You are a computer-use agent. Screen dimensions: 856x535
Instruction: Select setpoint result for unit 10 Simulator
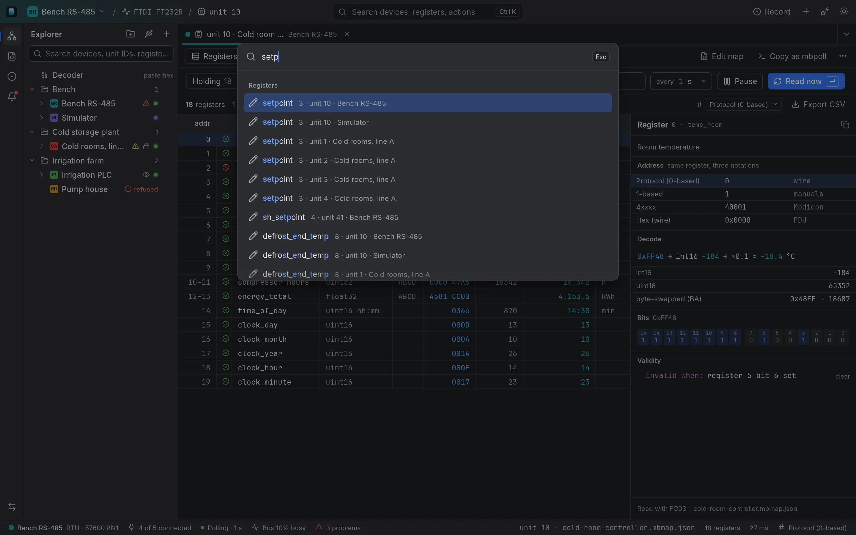point(428,122)
